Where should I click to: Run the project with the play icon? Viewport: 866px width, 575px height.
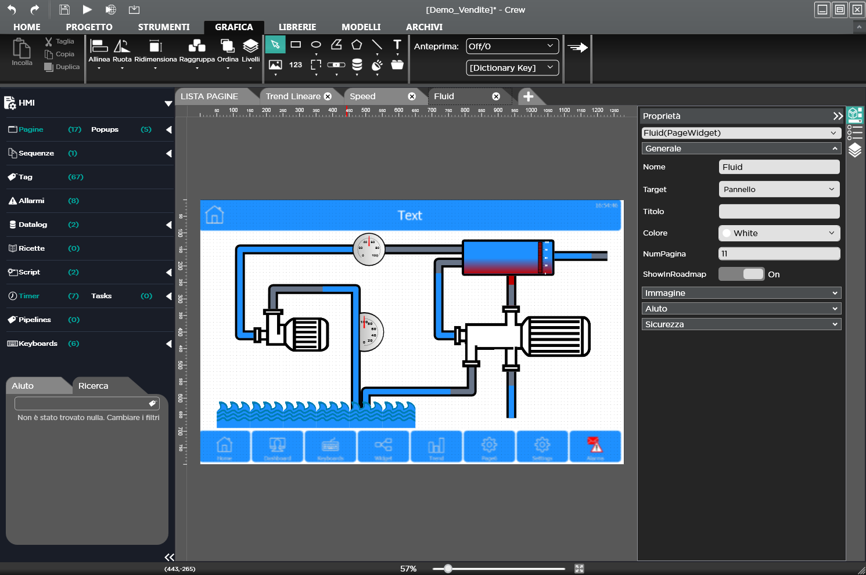[x=87, y=9]
